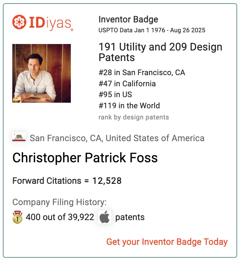Click the Inventor Badge title text
The width and height of the screenshot is (240, 260).
(128, 19)
